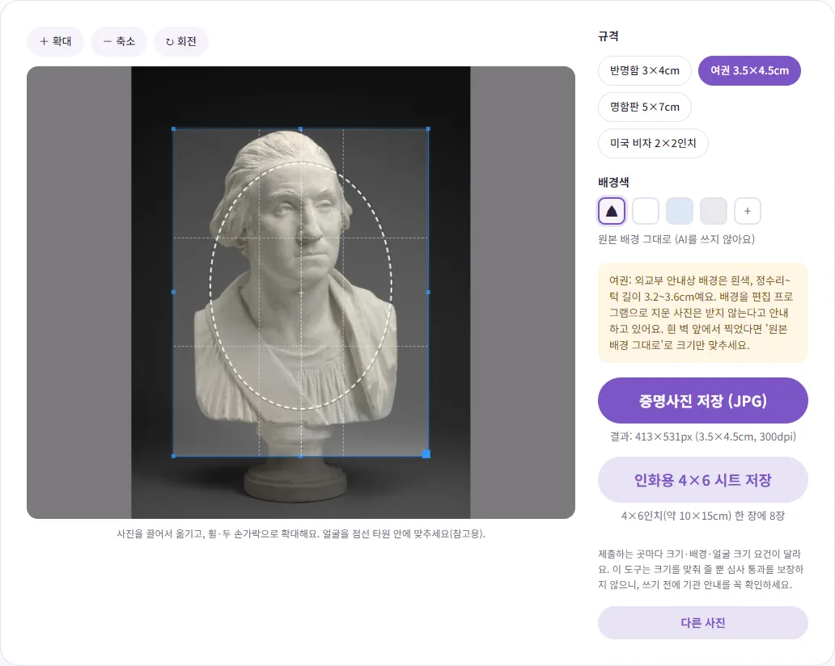Choose the original background swatch
Image resolution: width=835 pixels, height=666 pixels.
[x=612, y=211]
